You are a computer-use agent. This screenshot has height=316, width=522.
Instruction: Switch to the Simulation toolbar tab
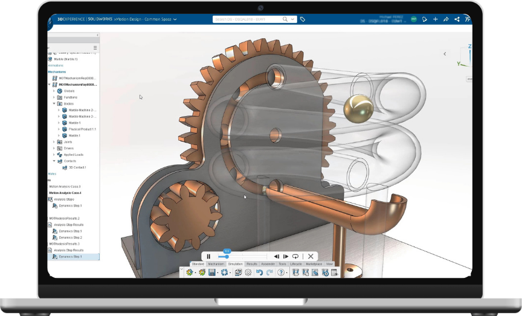[x=236, y=263]
